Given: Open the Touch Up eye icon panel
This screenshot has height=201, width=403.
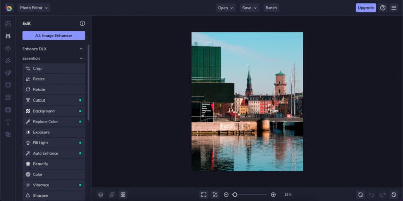Looking at the screenshot, I should (x=8, y=48).
